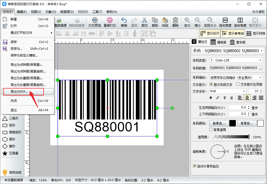Select the rounded rectangle (圆角矩形) tool
Image resolution: width=267 pixels, height=184 pixels.
pos(12,132)
